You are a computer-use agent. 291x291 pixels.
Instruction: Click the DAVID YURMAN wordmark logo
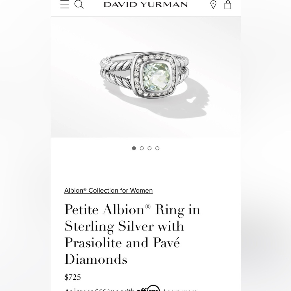[145, 4]
